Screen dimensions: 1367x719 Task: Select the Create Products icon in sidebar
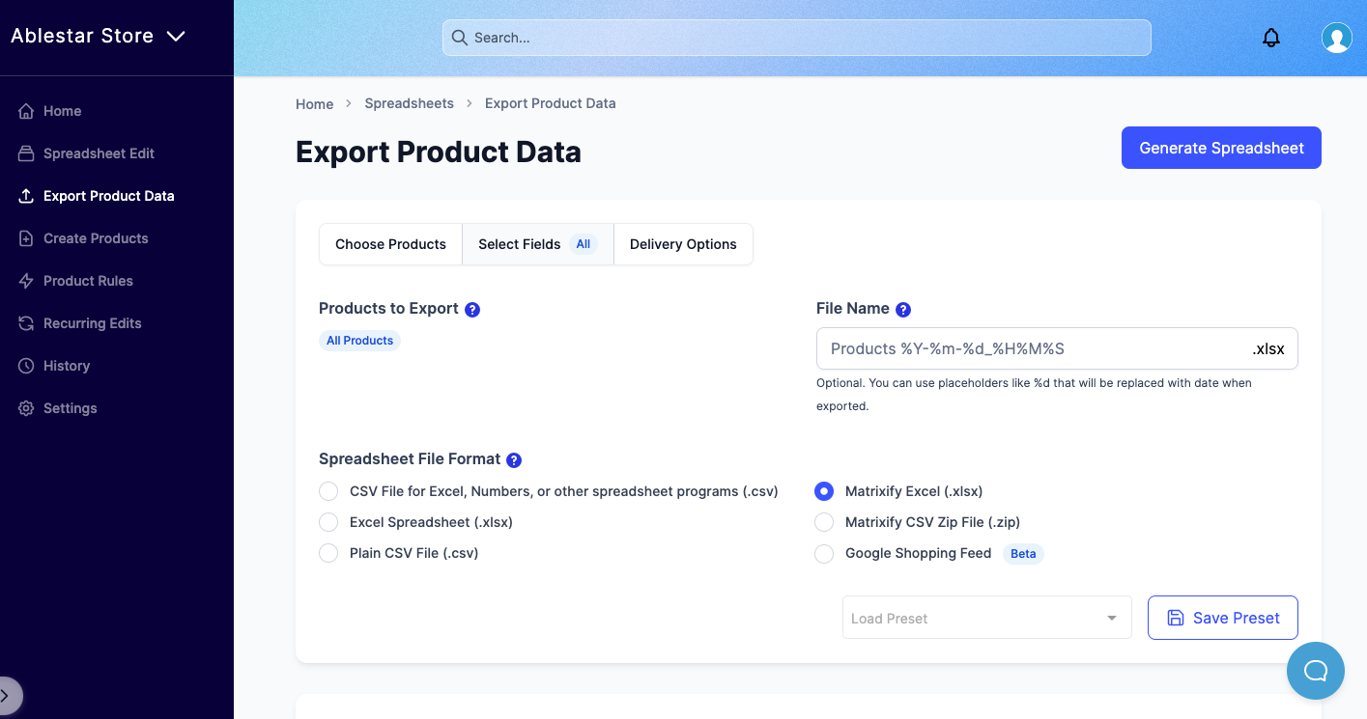click(25, 238)
